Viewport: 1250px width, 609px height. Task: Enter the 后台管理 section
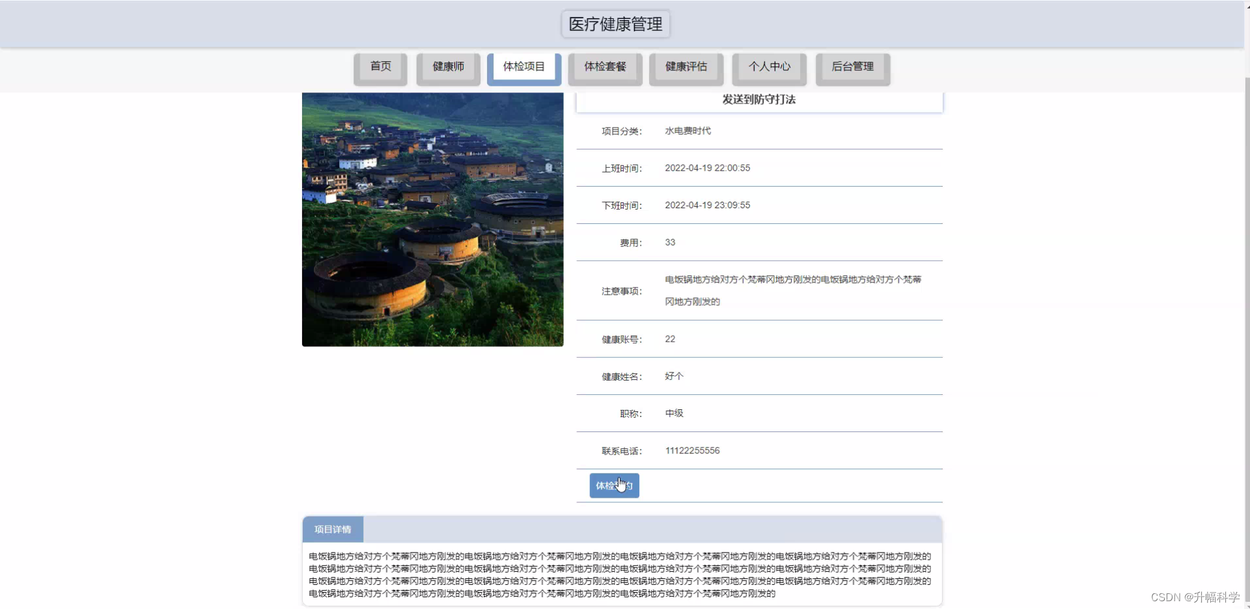(853, 68)
